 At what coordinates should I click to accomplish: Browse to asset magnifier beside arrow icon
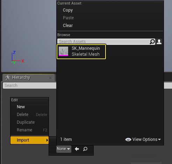point(85,149)
